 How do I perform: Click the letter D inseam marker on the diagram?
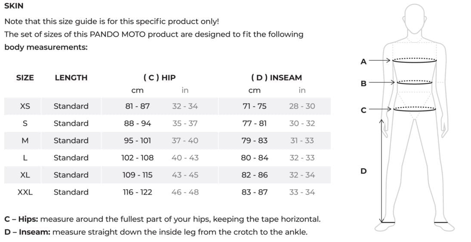click(363, 171)
